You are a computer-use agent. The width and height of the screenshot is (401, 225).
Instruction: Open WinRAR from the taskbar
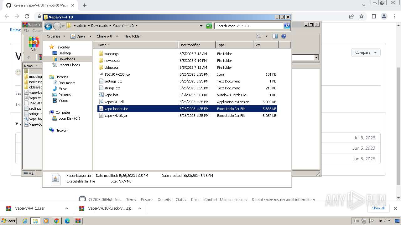(78, 221)
